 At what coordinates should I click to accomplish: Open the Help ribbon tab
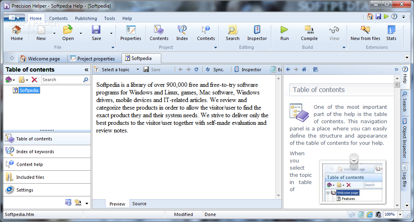[127, 18]
